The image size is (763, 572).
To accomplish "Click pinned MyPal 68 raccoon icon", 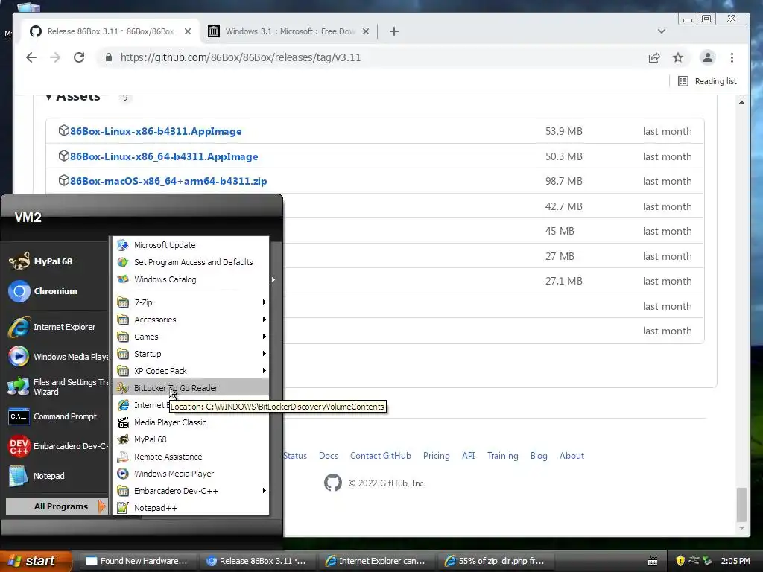I will (x=19, y=261).
